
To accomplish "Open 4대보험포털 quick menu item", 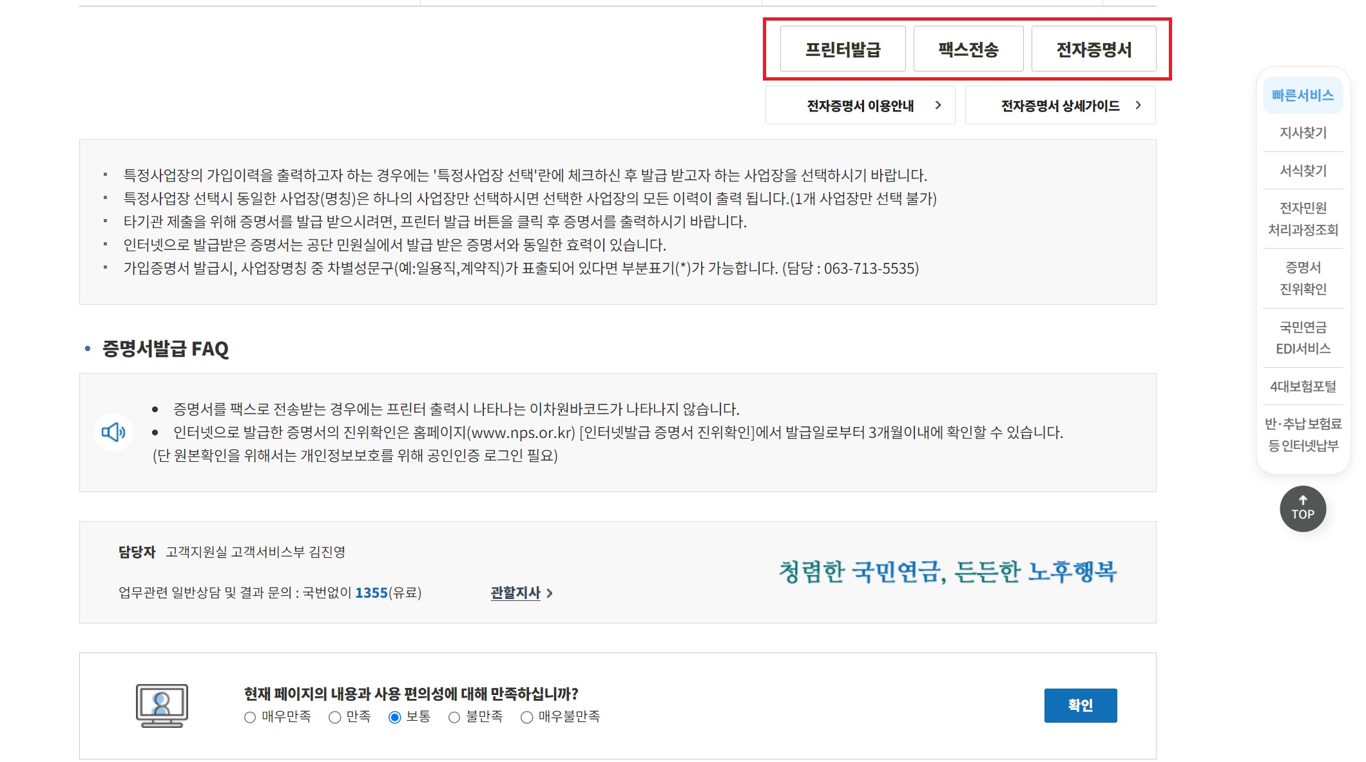I will (x=1303, y=386).
